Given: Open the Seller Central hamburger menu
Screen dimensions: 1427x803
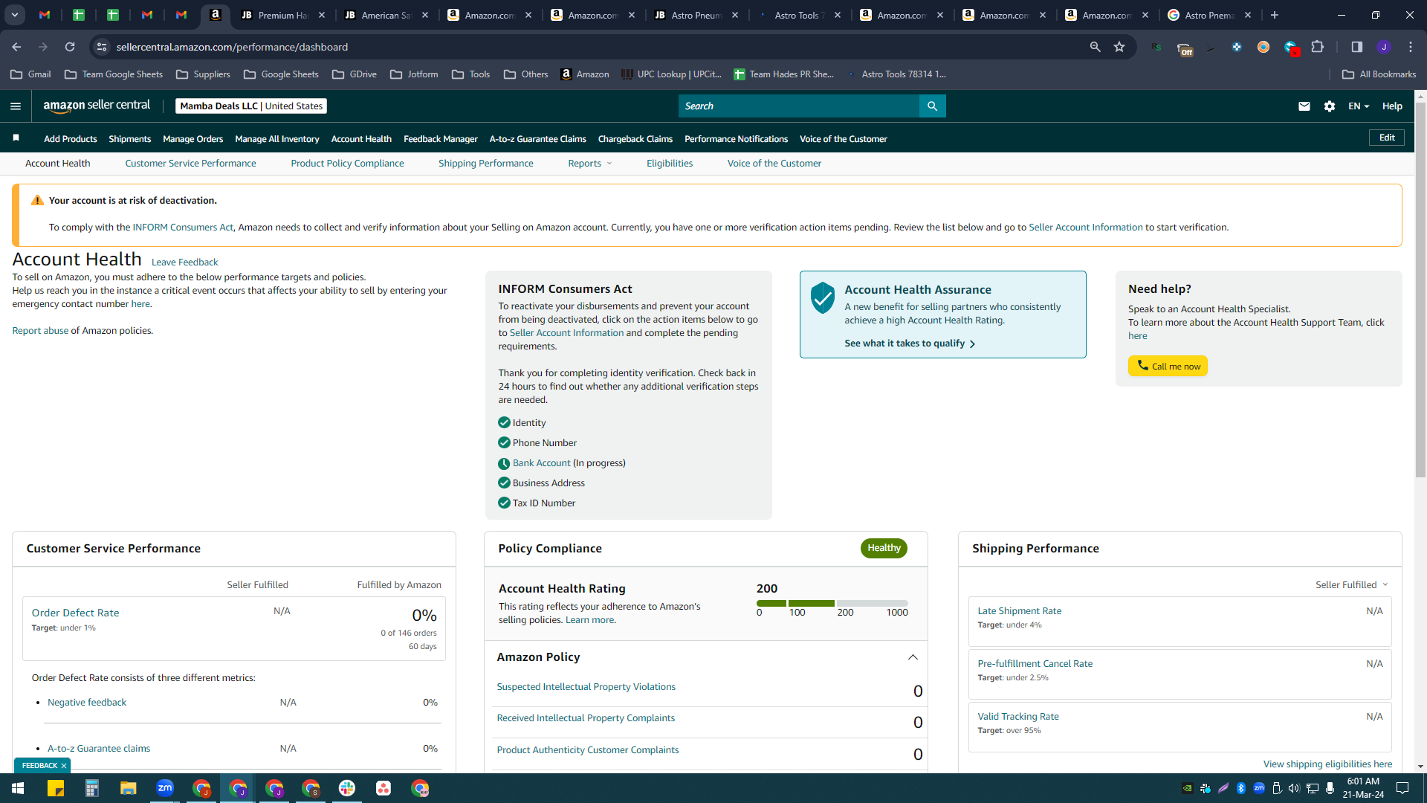Looking at the screenshot, I should point(16,106).
